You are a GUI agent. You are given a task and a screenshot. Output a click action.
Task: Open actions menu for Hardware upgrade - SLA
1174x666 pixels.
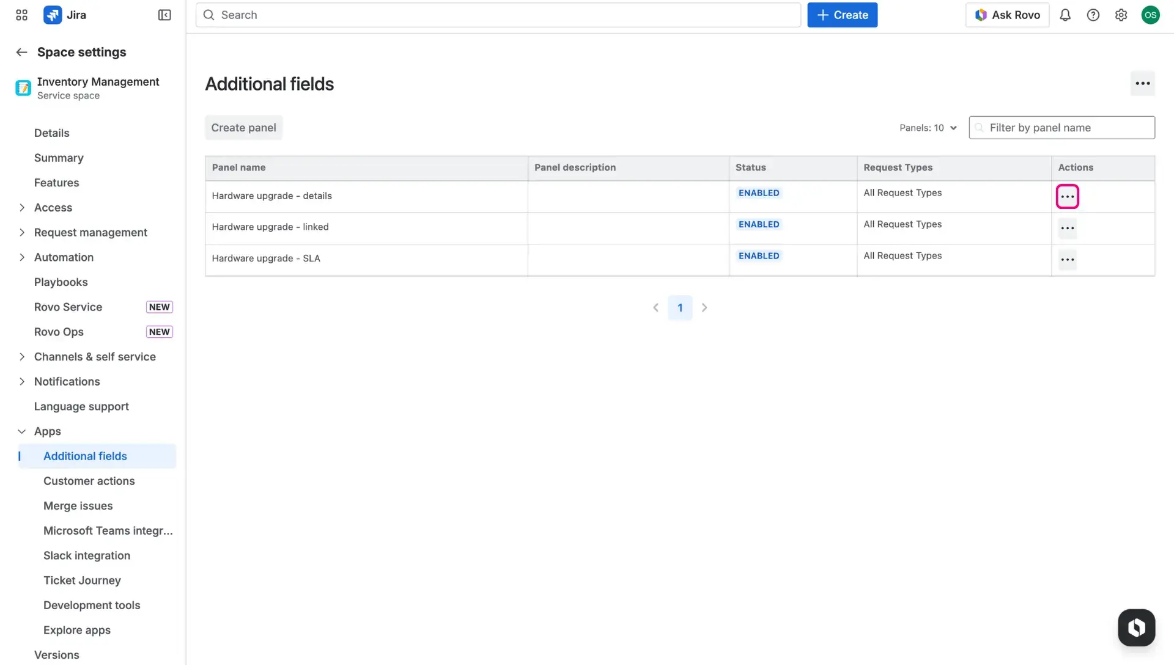(1067, 260)
